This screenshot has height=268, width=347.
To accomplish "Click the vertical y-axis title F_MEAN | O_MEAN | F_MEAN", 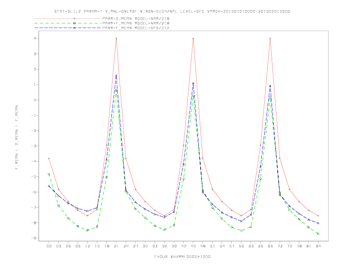I will point(17,138).
